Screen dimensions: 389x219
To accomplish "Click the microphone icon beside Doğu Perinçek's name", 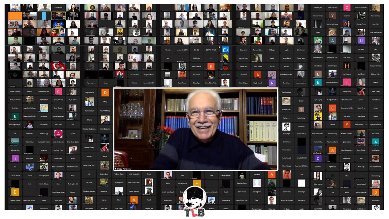I will coord(115,169).
